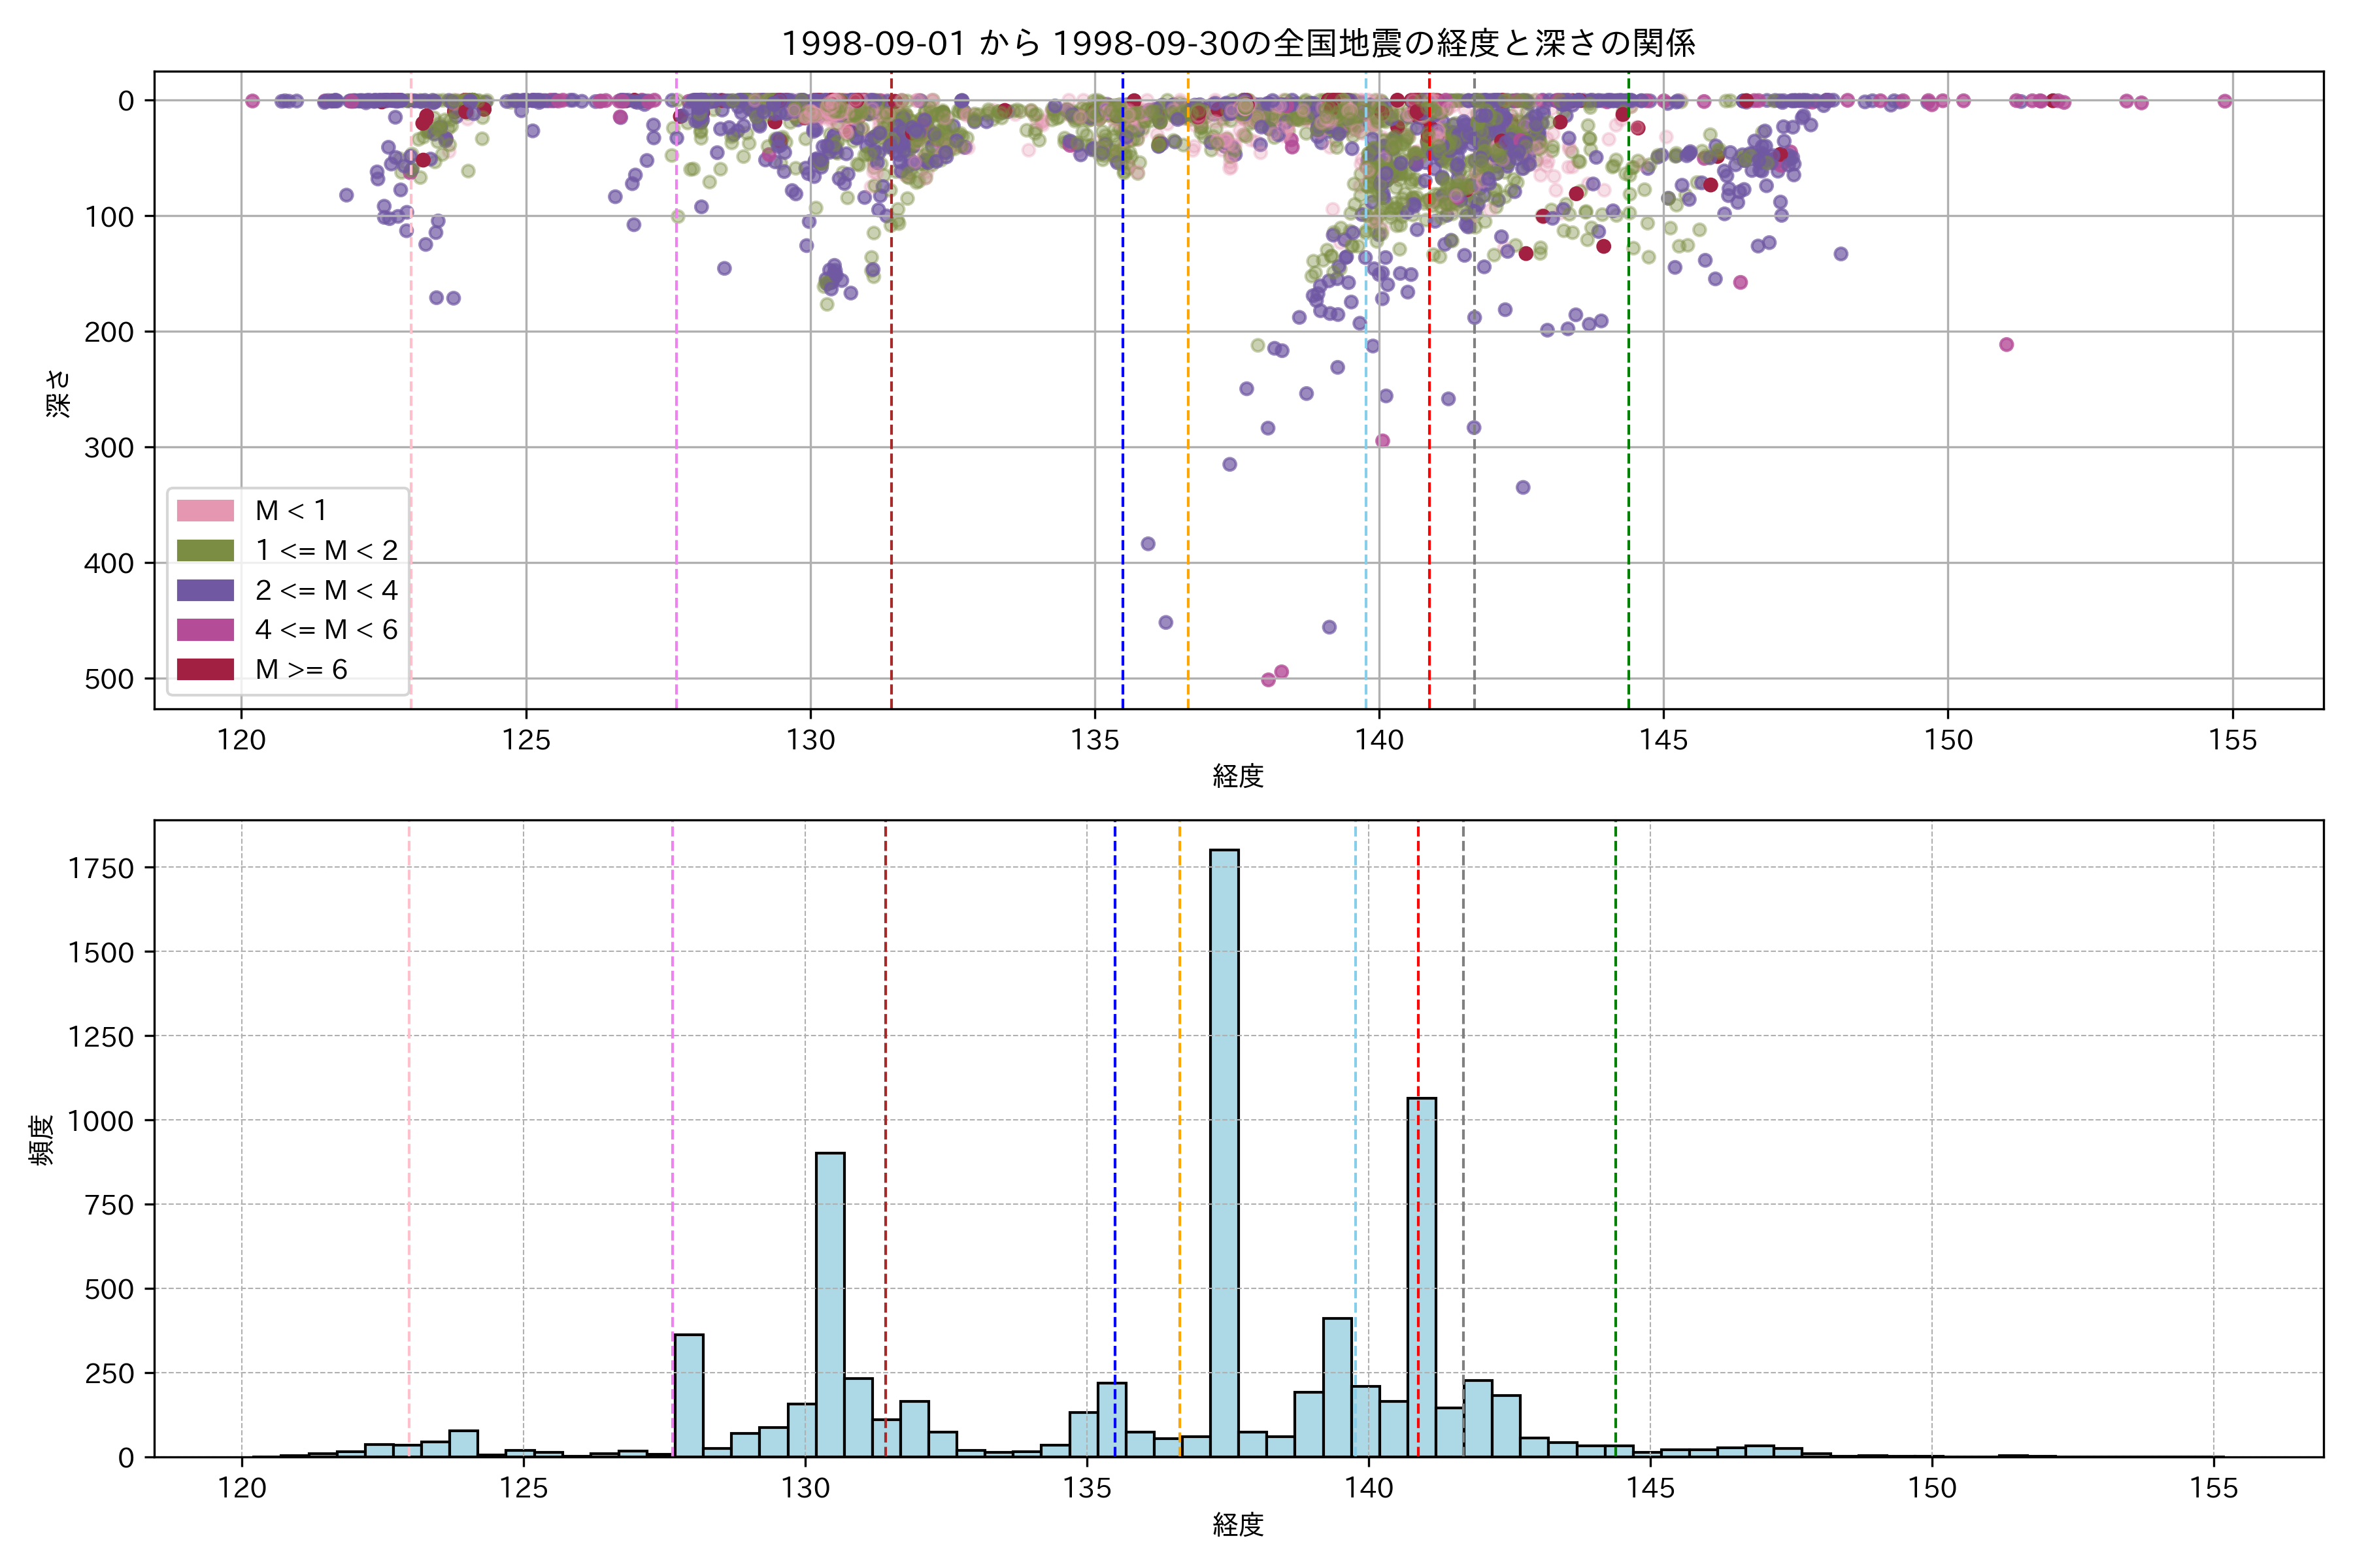Click the magenta 4 <= M < 6 legend swatch
The width and height of the screenshot is (2353, 1568).
point(205,630)
